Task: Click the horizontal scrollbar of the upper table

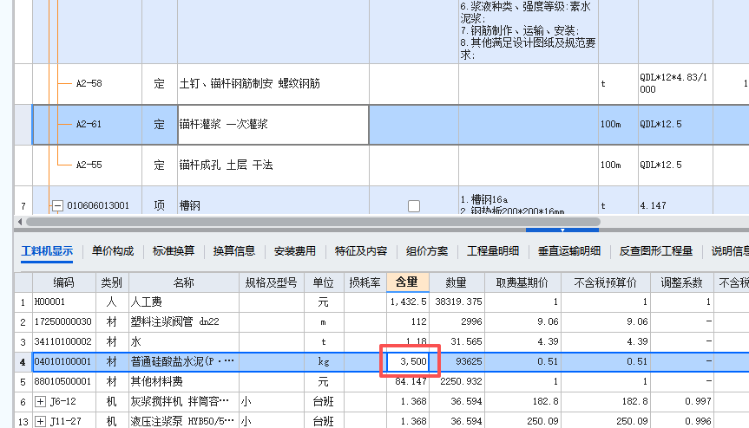Action: pyautogui.click(x=313, y=222)
